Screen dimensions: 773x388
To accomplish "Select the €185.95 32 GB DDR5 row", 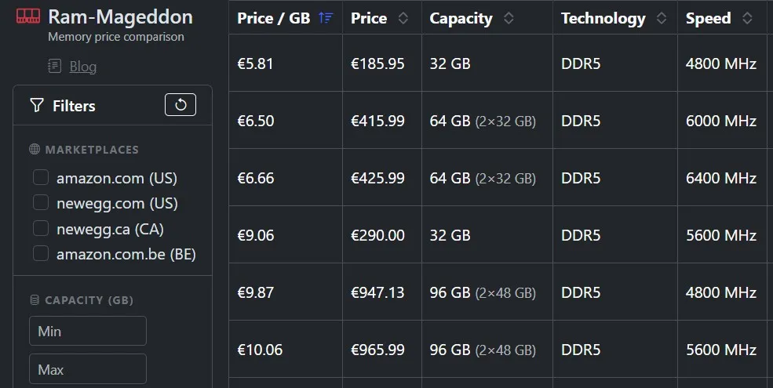I will [x=501, y=63].
